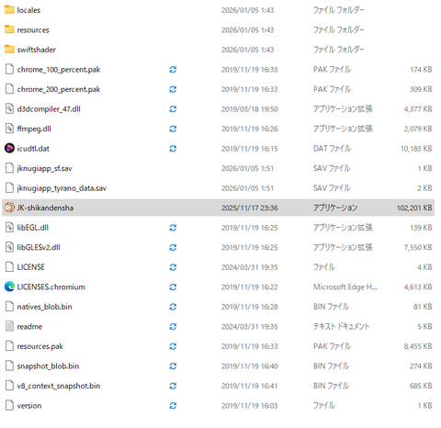The image size is (441, 428).
Task: Click the sync status icon for resources.pak
Action: point(173,346)
